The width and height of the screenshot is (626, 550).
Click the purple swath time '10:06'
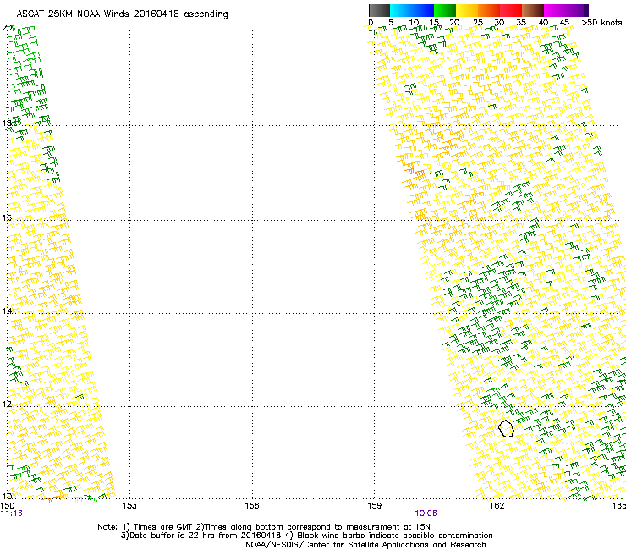point(426,514)
